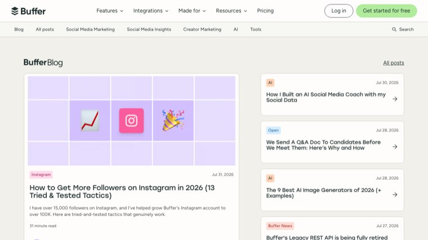Click the Log in button
The image size is (428, 240).
point(339,11)
